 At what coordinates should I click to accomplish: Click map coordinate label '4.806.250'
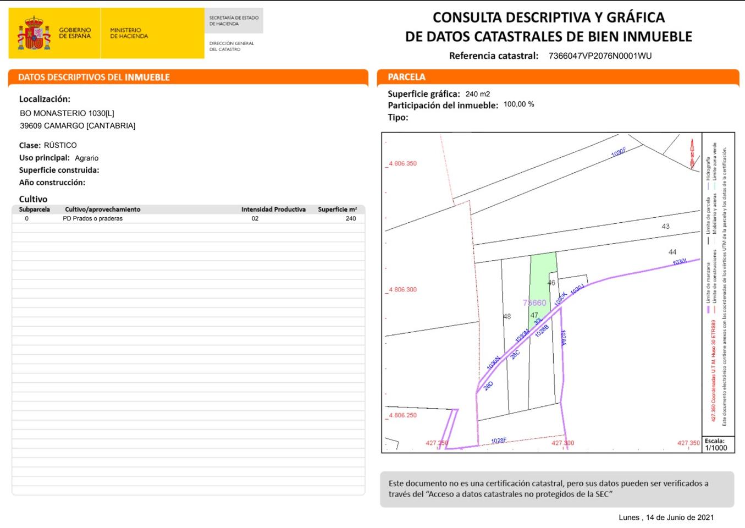point(402,415)
